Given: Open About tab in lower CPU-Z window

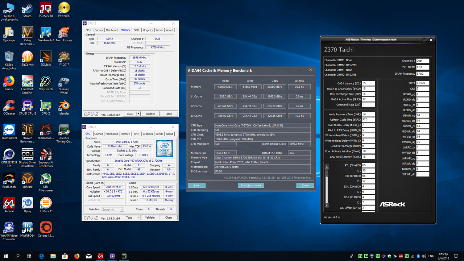Looking at the screenshot, I should [170, 134].
